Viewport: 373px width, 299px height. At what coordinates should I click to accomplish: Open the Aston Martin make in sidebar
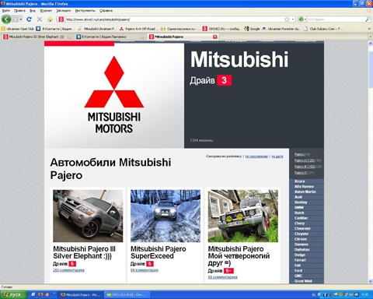305,192
